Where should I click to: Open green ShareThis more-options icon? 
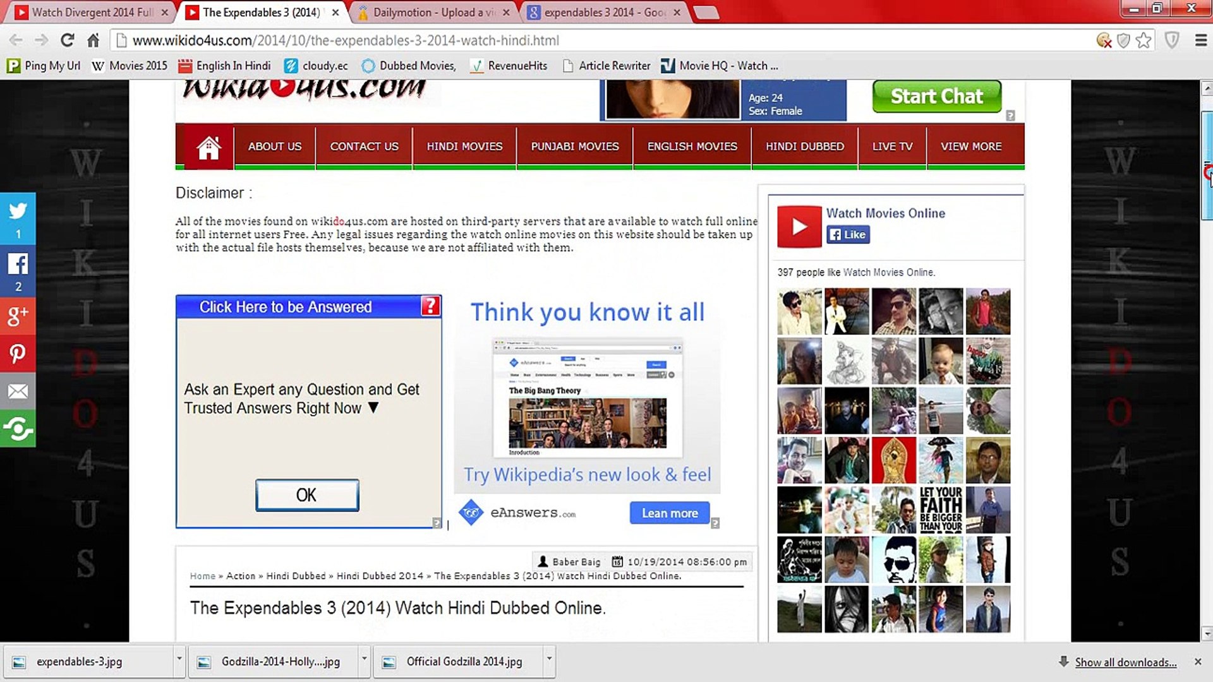pyautogui.click(x=18, y=429)
